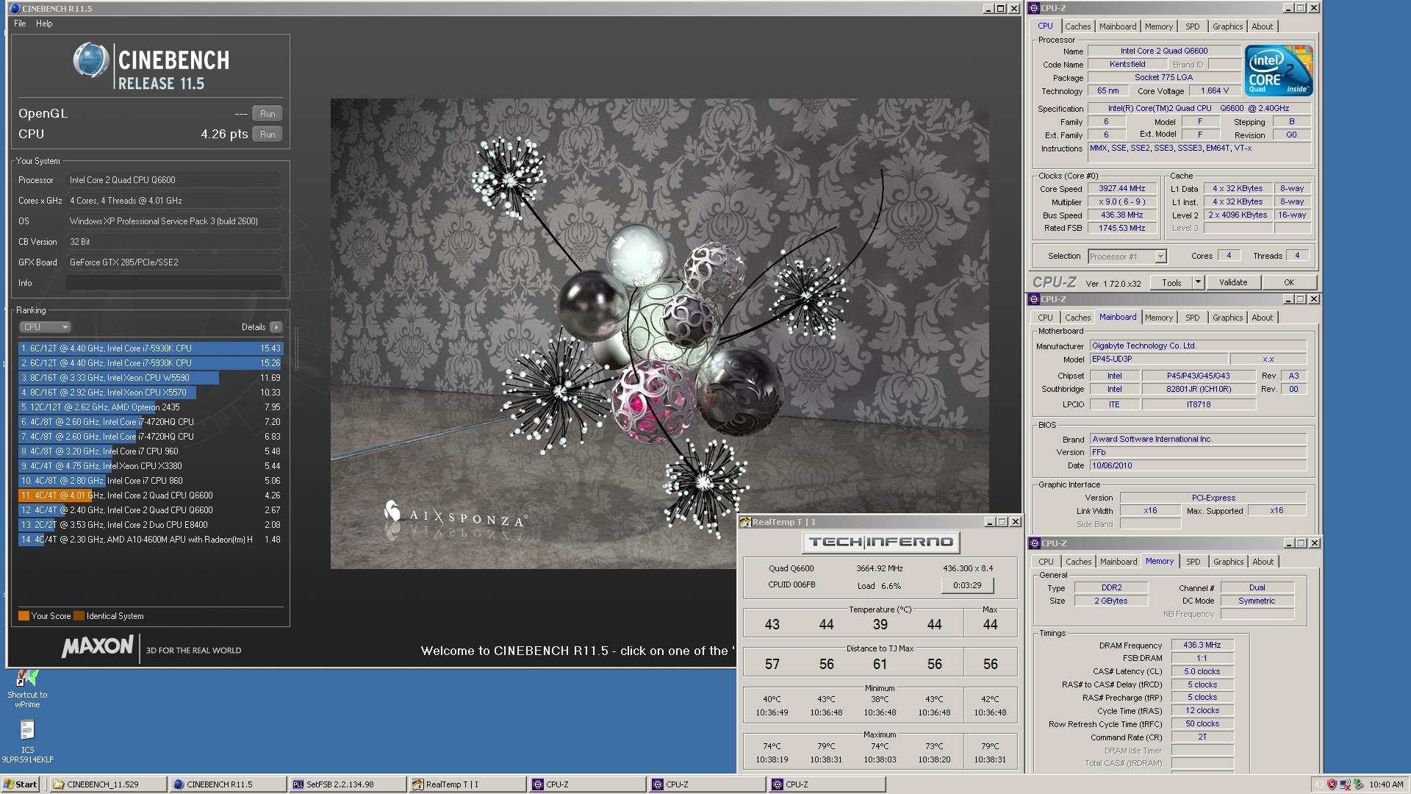This screenshot has height=794, width=1411.
Task: Open the ICS text file on the desktop
Action: pos(27,741)
